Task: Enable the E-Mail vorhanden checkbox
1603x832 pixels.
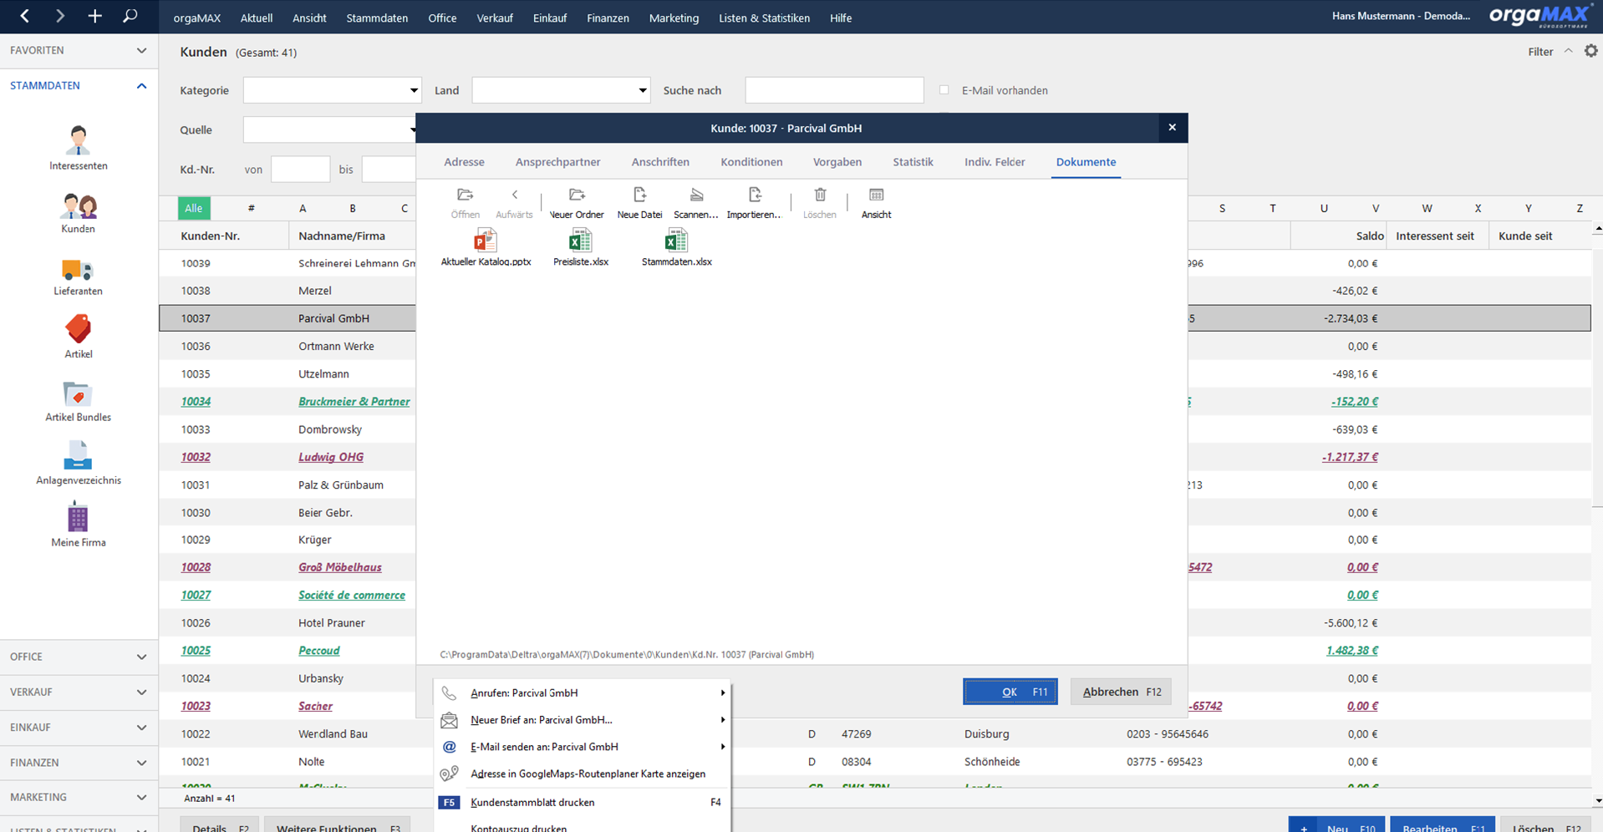Action: [x=944, y=90]
